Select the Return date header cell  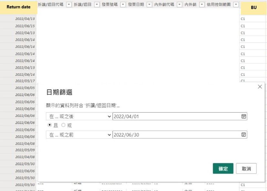click(18, 7)
